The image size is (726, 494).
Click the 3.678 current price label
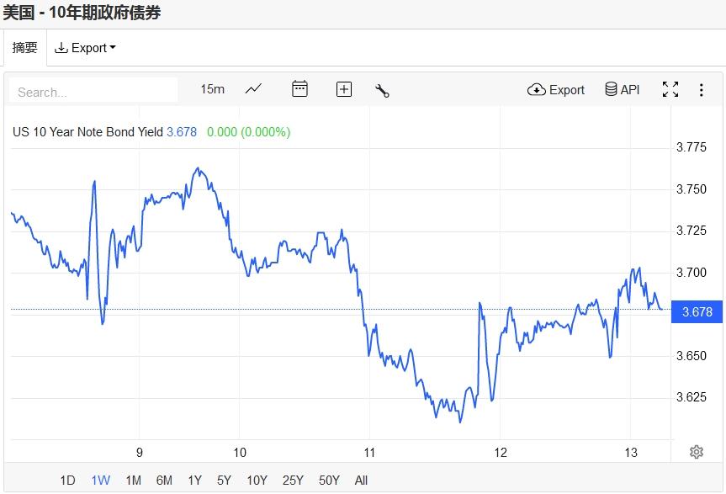(x=697, y=312)
